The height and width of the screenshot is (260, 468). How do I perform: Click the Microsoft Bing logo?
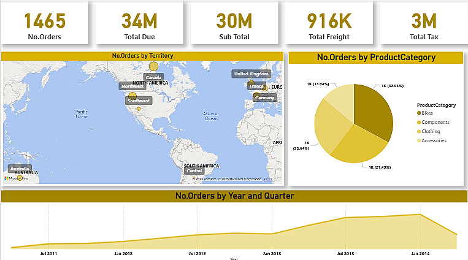pyautogui.click(x=16, y=178)
